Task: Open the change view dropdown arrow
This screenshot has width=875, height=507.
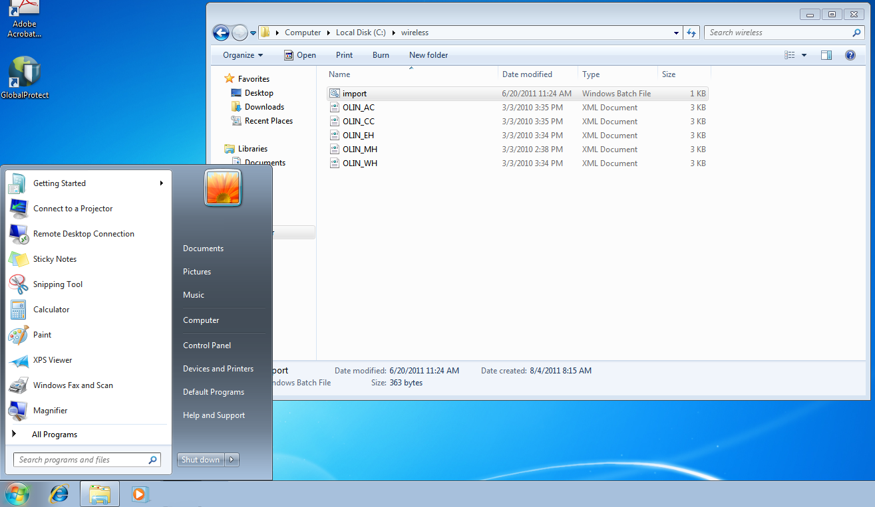Action: click(804, 55)
